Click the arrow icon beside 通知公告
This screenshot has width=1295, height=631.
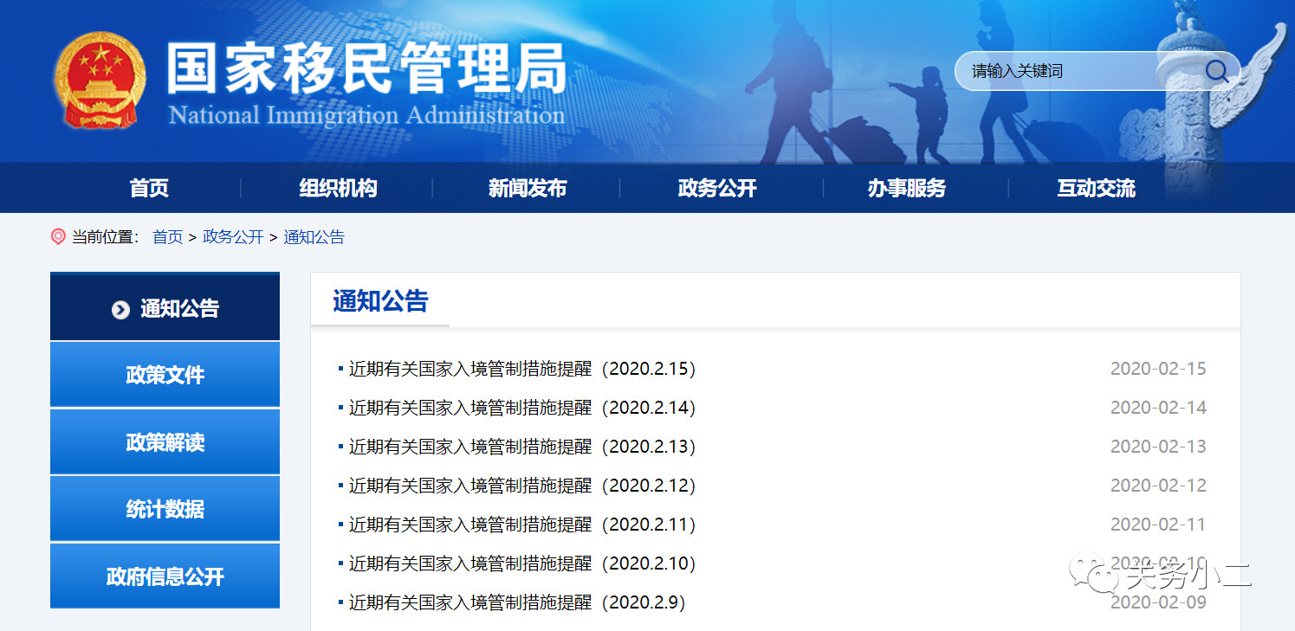click(x=120, y=310)
